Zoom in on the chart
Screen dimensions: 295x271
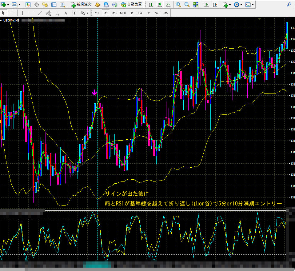coord(178,5)
